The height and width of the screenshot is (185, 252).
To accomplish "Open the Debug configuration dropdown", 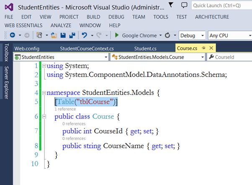I will (192, 35).
